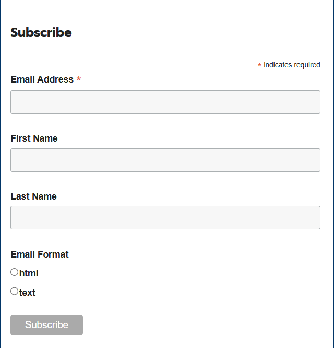Click the First Name label text

(34, 138)
